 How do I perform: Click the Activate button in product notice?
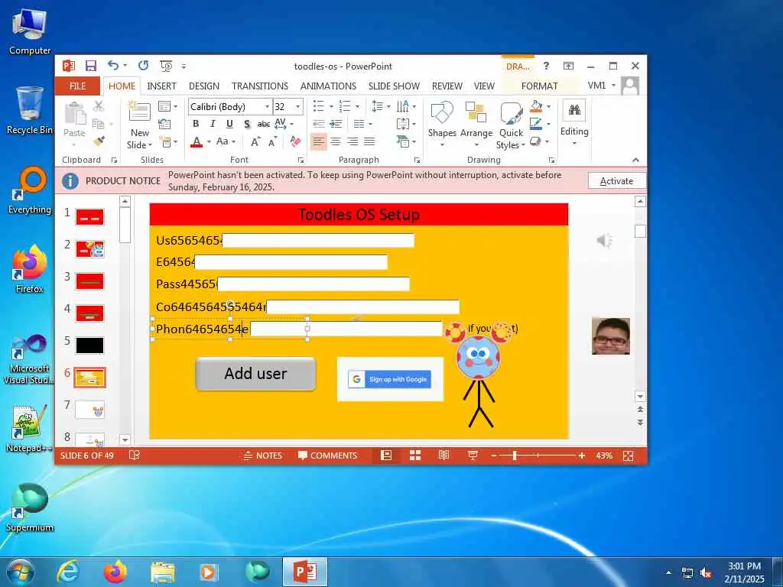click(616, 181)
